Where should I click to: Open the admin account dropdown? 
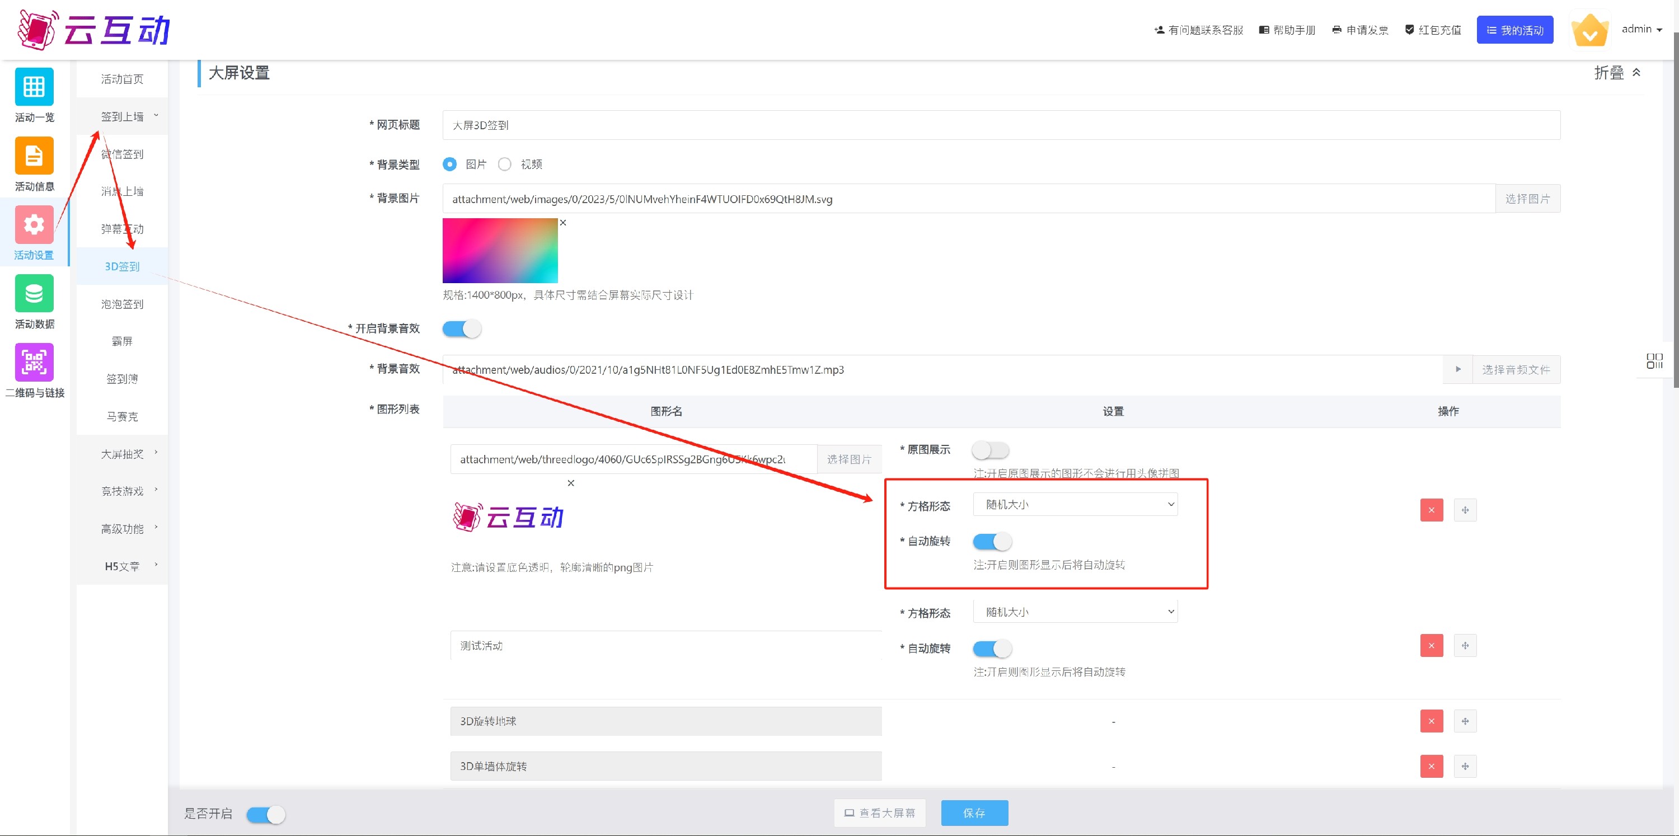pyautogui.click(x=1641, y=29)
